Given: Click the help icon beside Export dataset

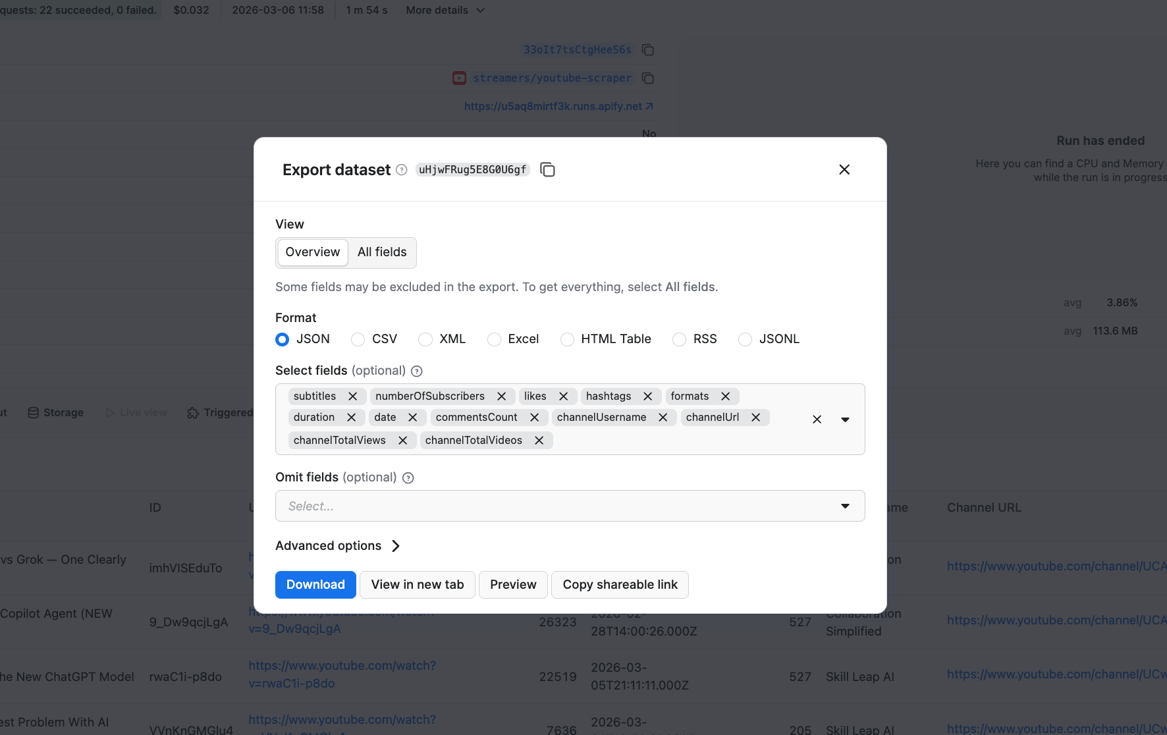Looking at the screenshot, I should point(401,170).
